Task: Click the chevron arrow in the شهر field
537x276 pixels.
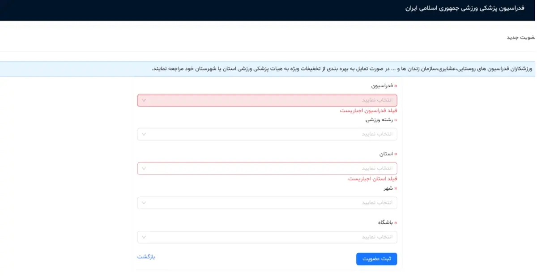Action: (144, 203)
